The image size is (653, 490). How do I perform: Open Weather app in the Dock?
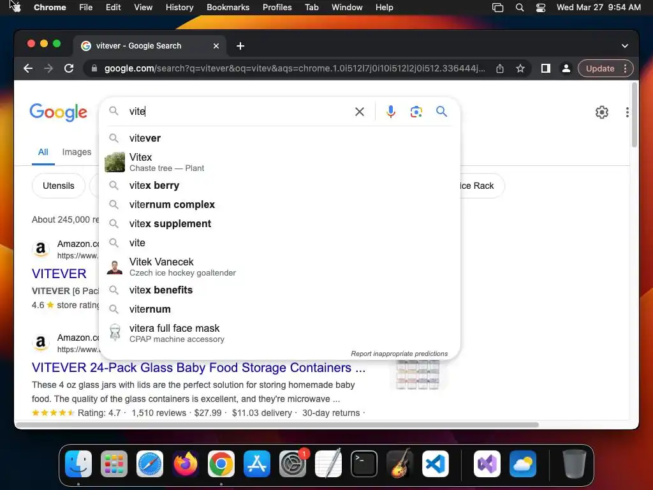click(x=523, y=464)
